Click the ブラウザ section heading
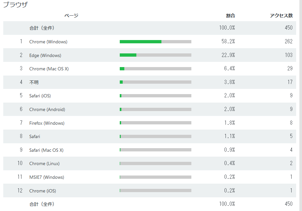The width and height of the screenshot is (302, 211). pos(15,5)
